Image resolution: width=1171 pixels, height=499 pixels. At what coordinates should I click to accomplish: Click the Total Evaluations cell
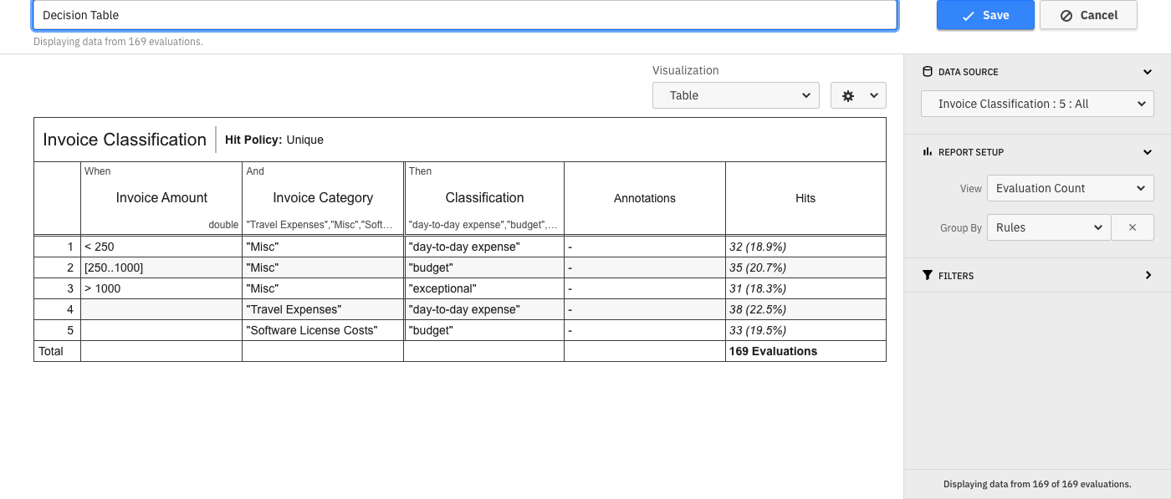click(x=773, y=351)
